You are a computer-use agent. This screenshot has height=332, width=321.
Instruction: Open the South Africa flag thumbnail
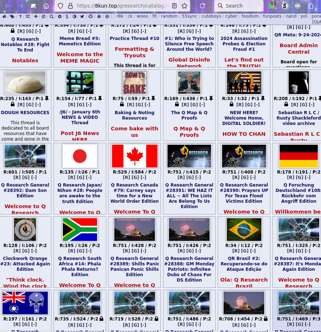pos(80,229)
